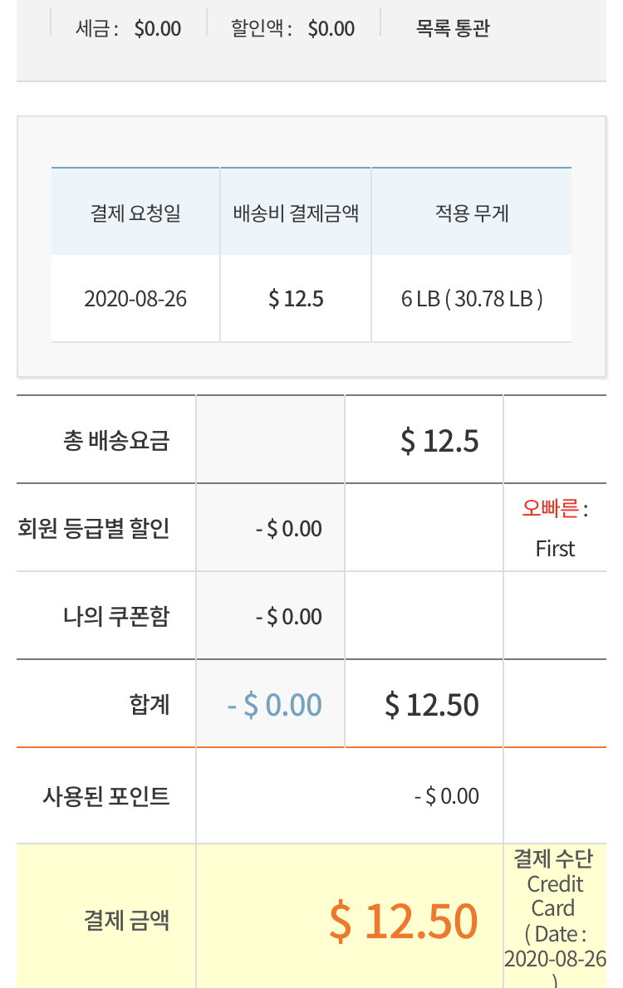
Task: Click the 합계 $ 12.50 total amount
Action: pos(432,705)
